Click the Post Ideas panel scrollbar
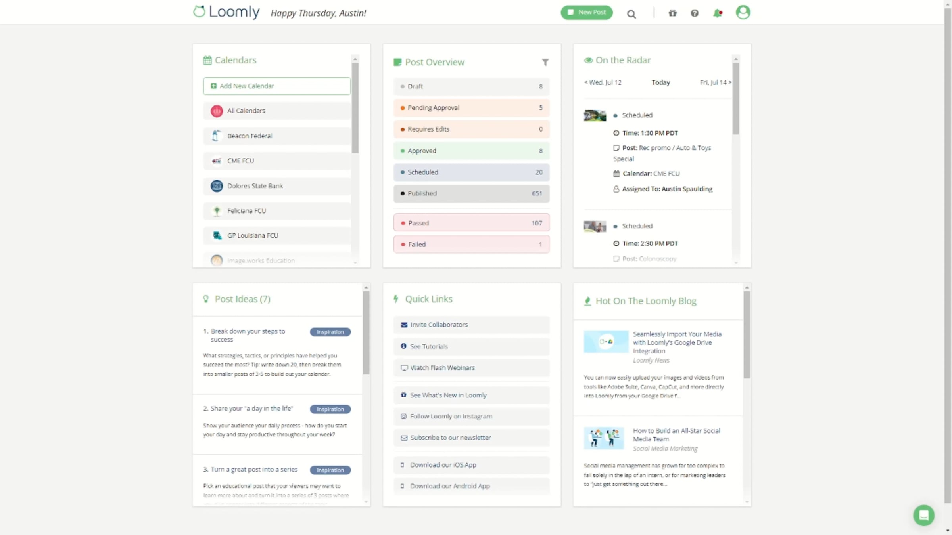952x535 pixels. (366, 333)
